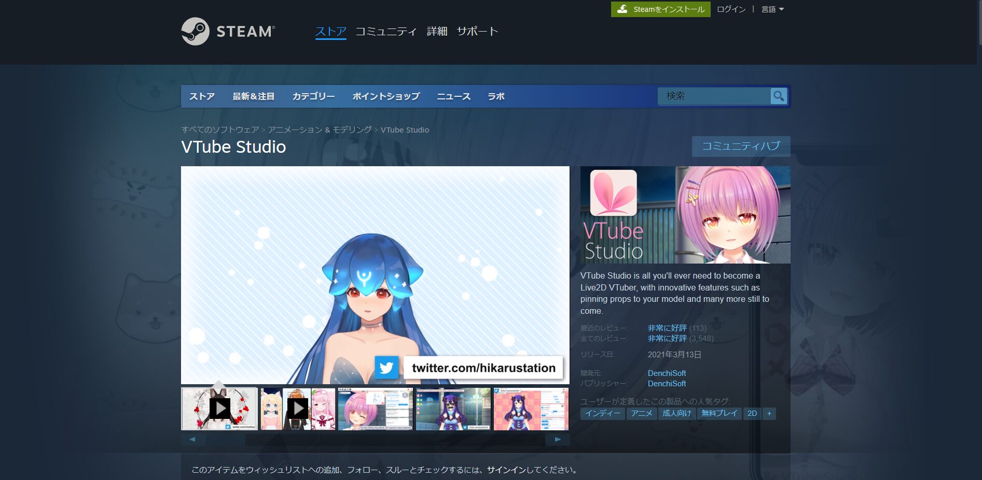This screenshot has width=982, height=480.
Task: Open the ストア tab in store bar
Action: tap(202, 96)
